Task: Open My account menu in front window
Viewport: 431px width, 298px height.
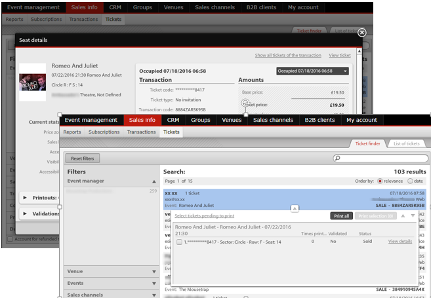Action: click(x=361, y=120)
